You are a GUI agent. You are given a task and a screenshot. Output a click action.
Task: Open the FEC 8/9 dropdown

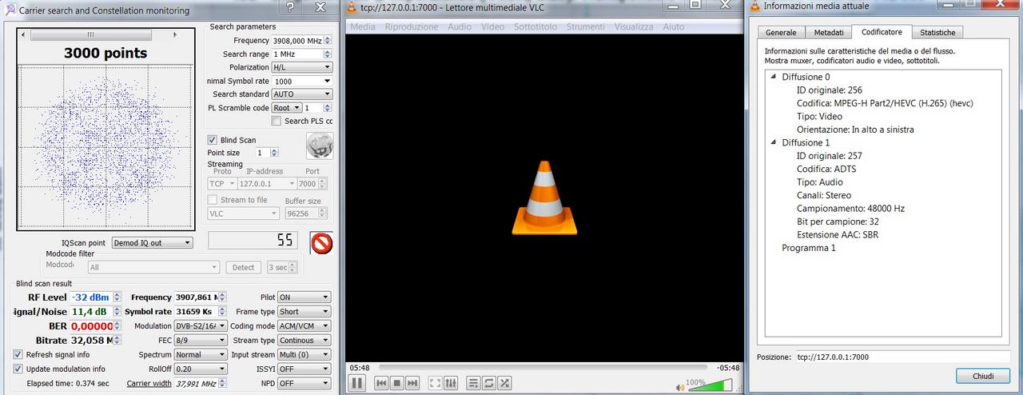coord(201,340)
